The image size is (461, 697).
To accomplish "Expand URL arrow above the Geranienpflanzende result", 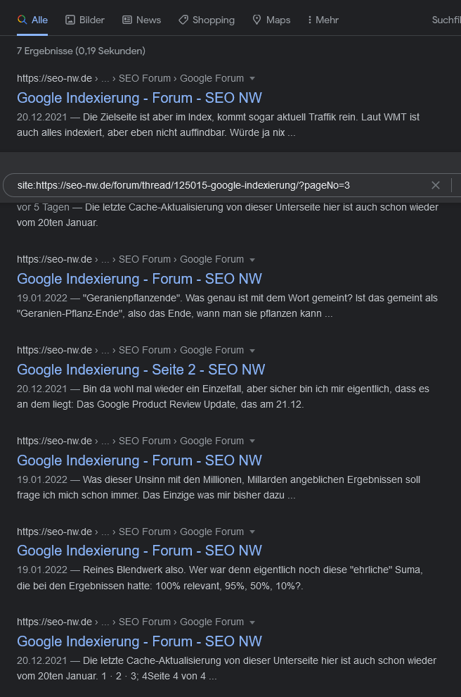I will pyautogui.click(x=252, y=260).
